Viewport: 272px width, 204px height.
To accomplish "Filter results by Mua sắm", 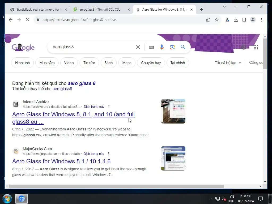I will click(x=47, y=63).
